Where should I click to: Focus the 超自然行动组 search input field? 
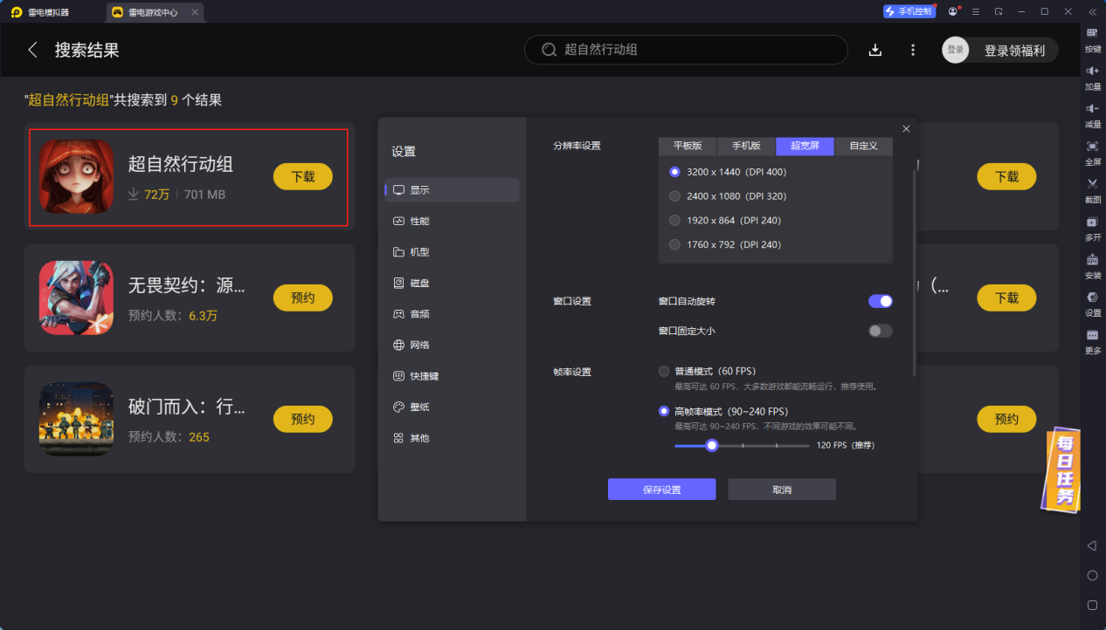[x=686, y=50]
